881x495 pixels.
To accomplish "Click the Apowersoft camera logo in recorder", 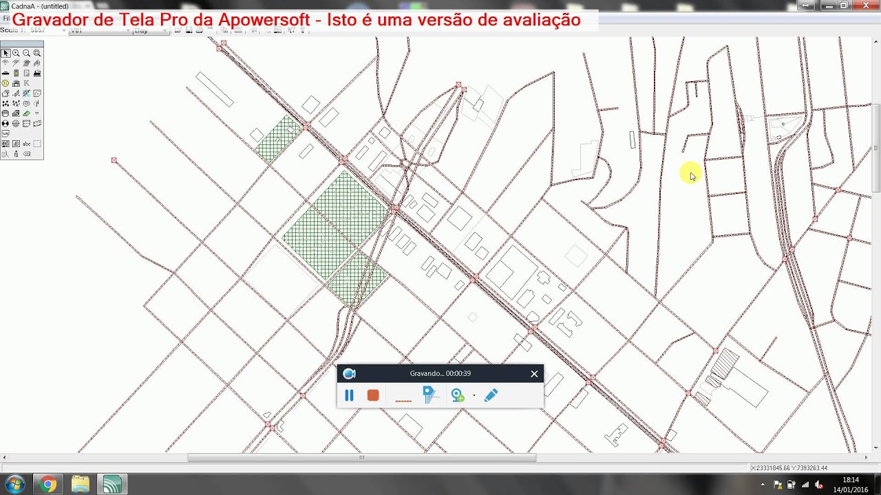I will click(349, 373).
